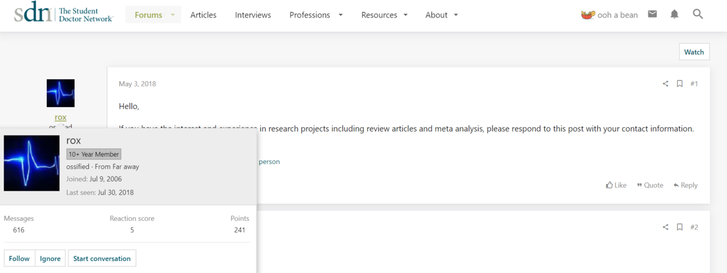The height and width of the screenshot is (273, 727).
Task: Open post number #1 permalink
Action: 694,84
